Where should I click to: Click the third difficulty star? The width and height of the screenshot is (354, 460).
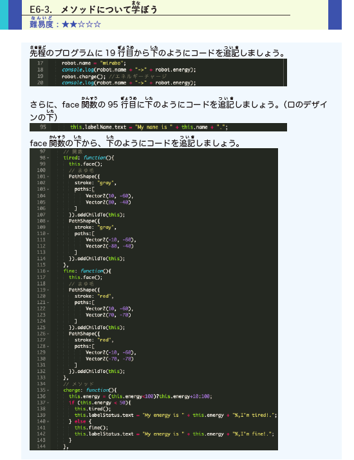coord(82,24)
